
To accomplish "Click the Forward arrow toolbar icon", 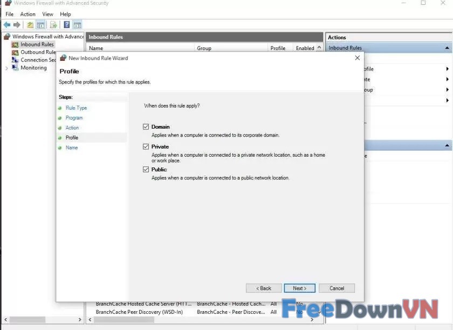I will [17, 25].
